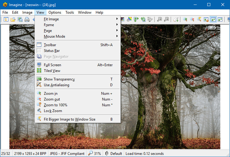
Task: Toggle Use Antialiasing option
Action: point(78,85)
